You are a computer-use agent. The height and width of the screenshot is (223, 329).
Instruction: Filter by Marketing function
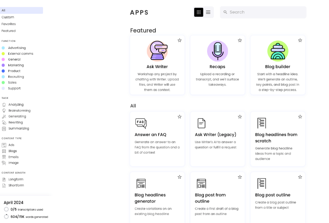click(x=16, y=65)
